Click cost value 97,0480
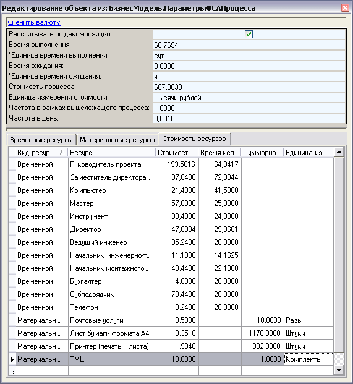 coord(177,177)
